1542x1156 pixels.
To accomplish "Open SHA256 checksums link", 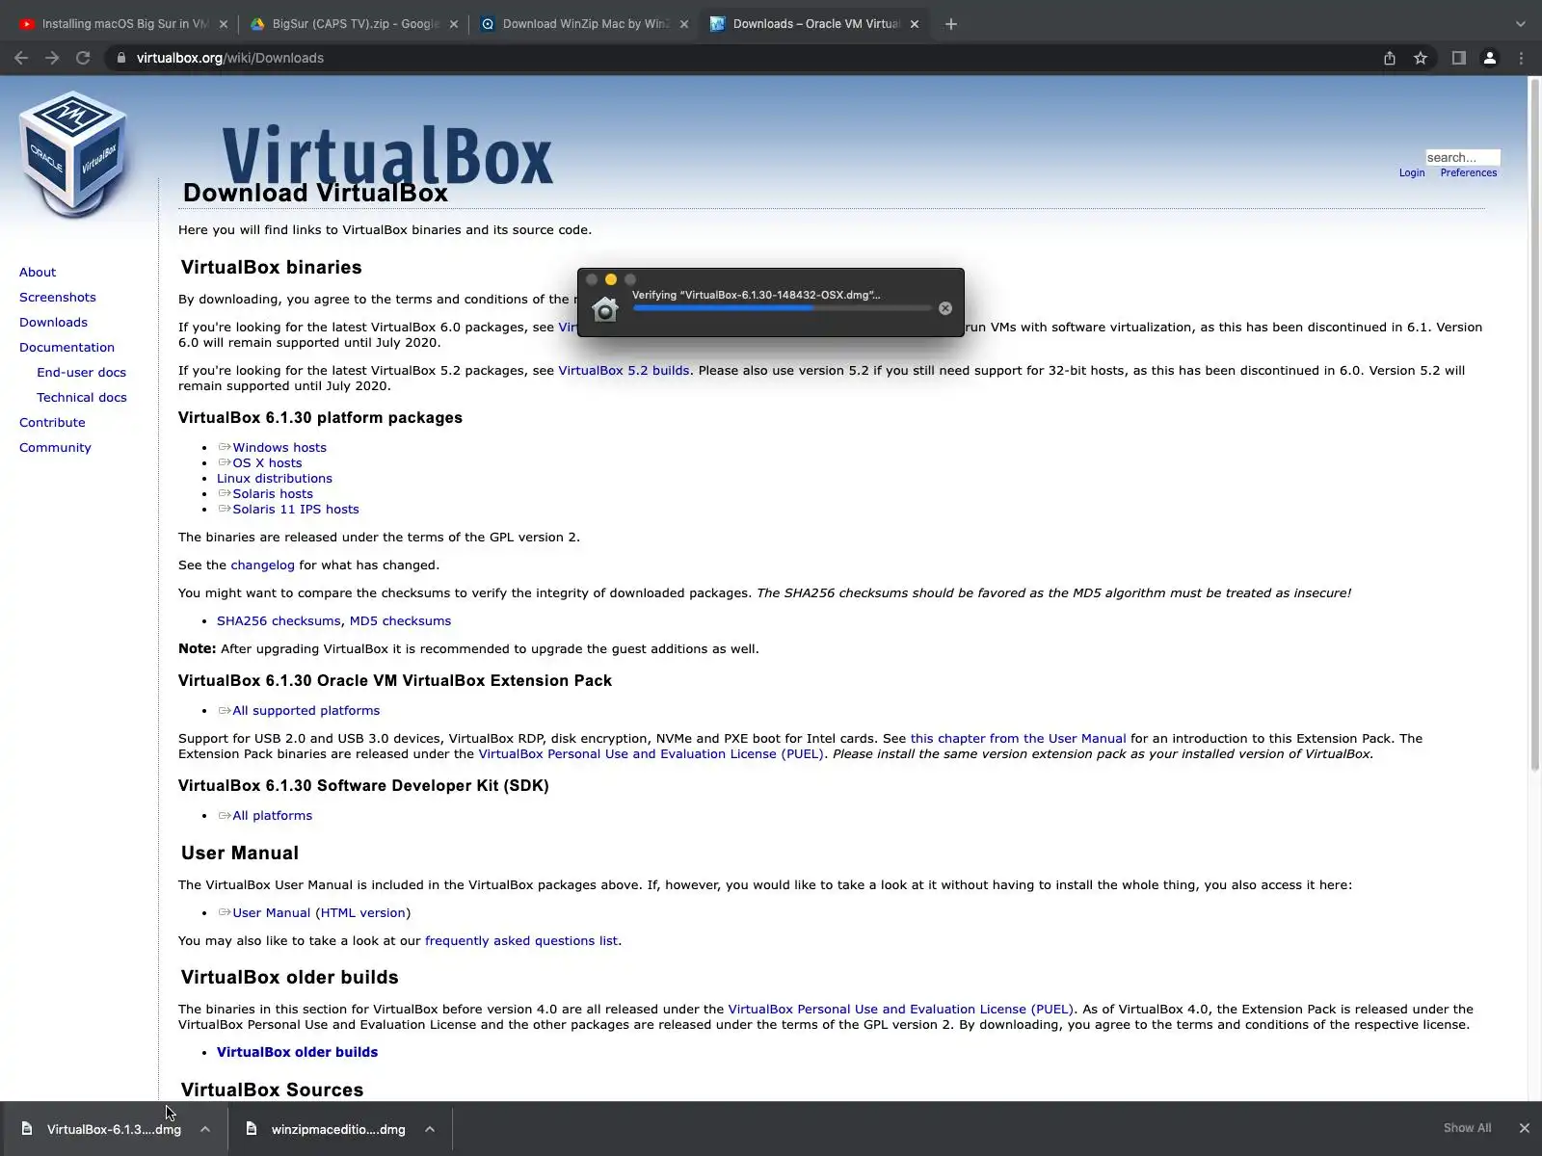I will pos(279,621).
